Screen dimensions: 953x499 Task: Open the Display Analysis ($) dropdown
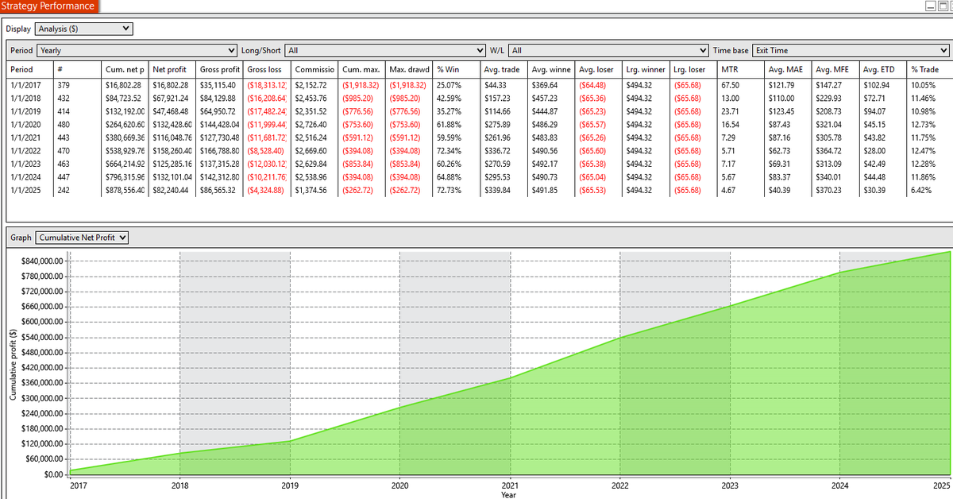coord(83,29)
